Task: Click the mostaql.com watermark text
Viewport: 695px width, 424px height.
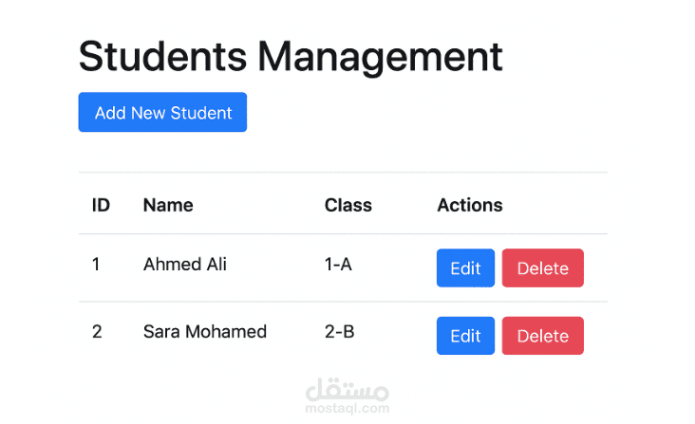Action: (347, 409)
